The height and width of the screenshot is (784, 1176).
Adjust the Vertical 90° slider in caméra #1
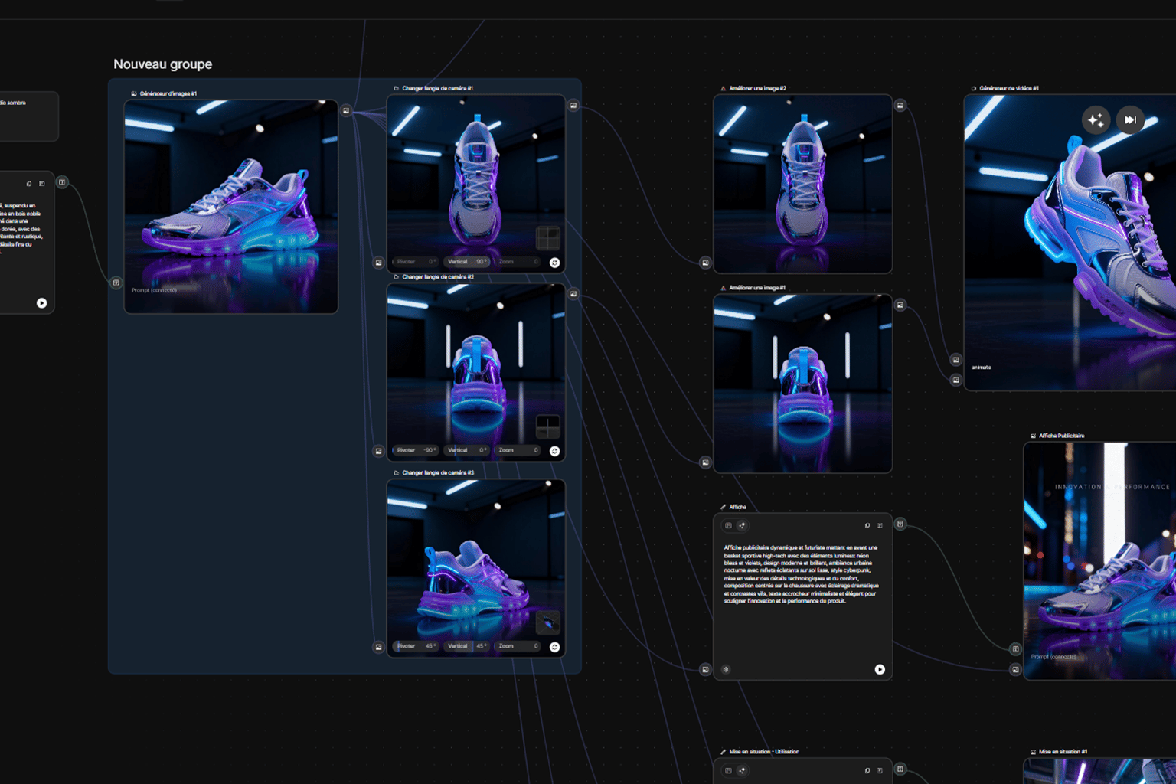[x=466, y=262]
